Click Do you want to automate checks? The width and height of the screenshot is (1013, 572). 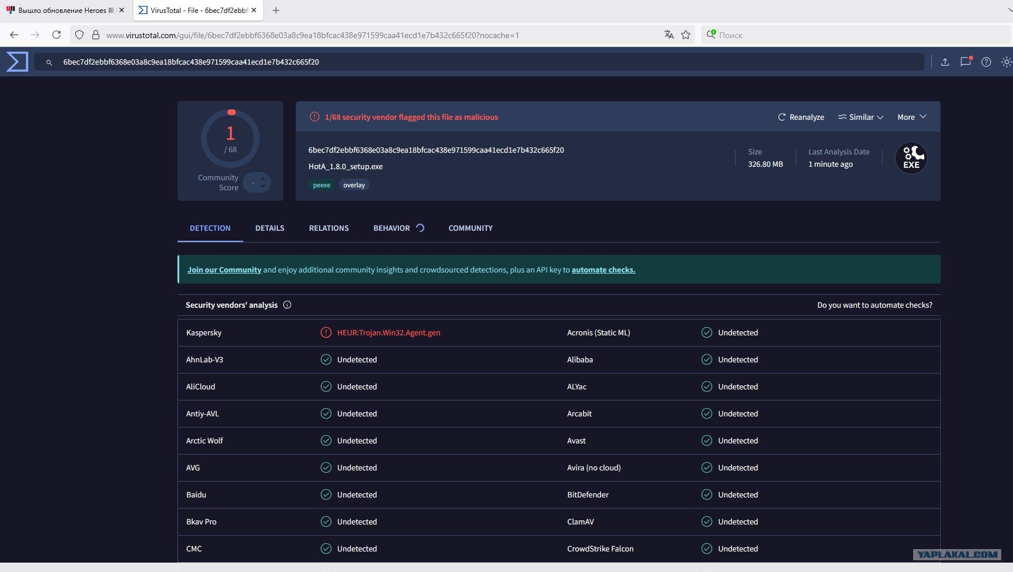875,305
